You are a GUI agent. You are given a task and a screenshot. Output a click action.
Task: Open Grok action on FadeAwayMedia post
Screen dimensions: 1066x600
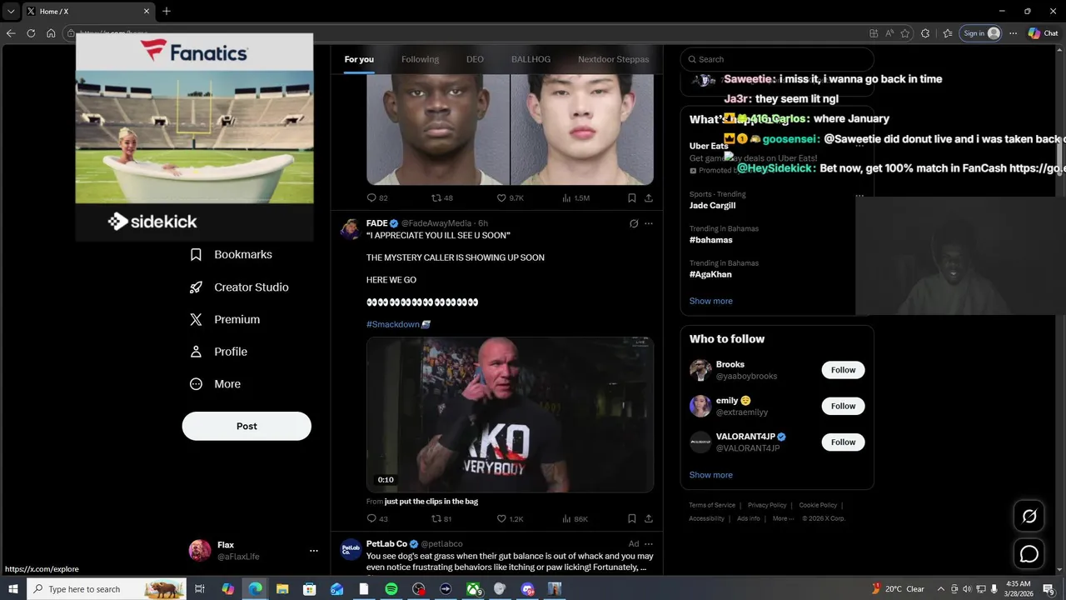point(634,223)
